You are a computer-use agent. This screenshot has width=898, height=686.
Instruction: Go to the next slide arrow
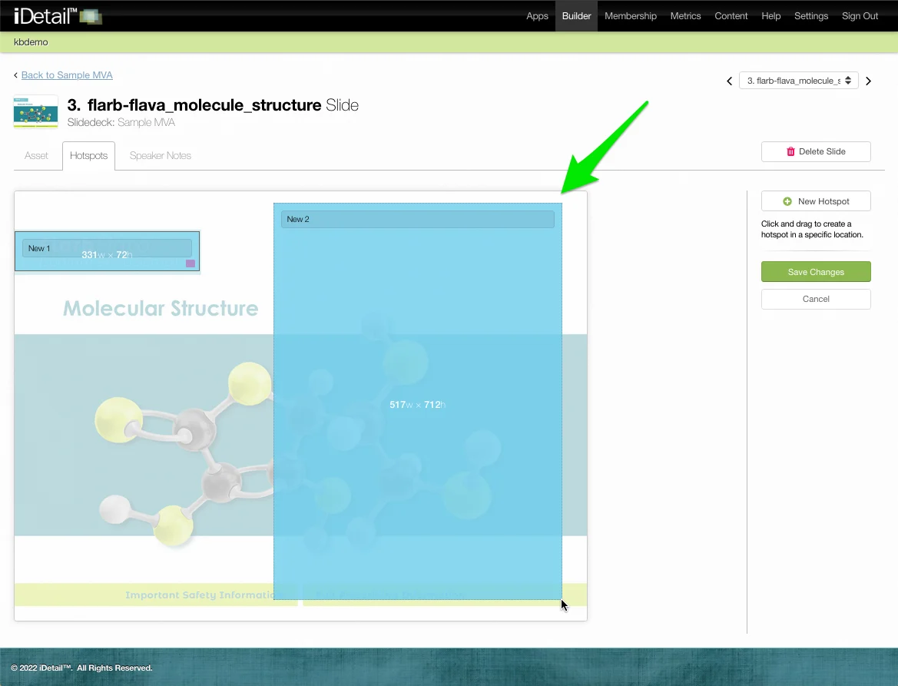point(868,81)
